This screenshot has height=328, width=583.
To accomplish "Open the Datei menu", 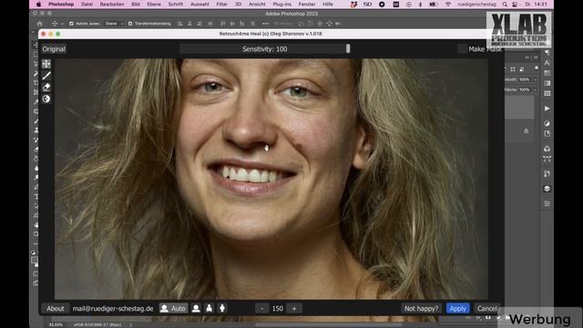I will coord(87,4).
